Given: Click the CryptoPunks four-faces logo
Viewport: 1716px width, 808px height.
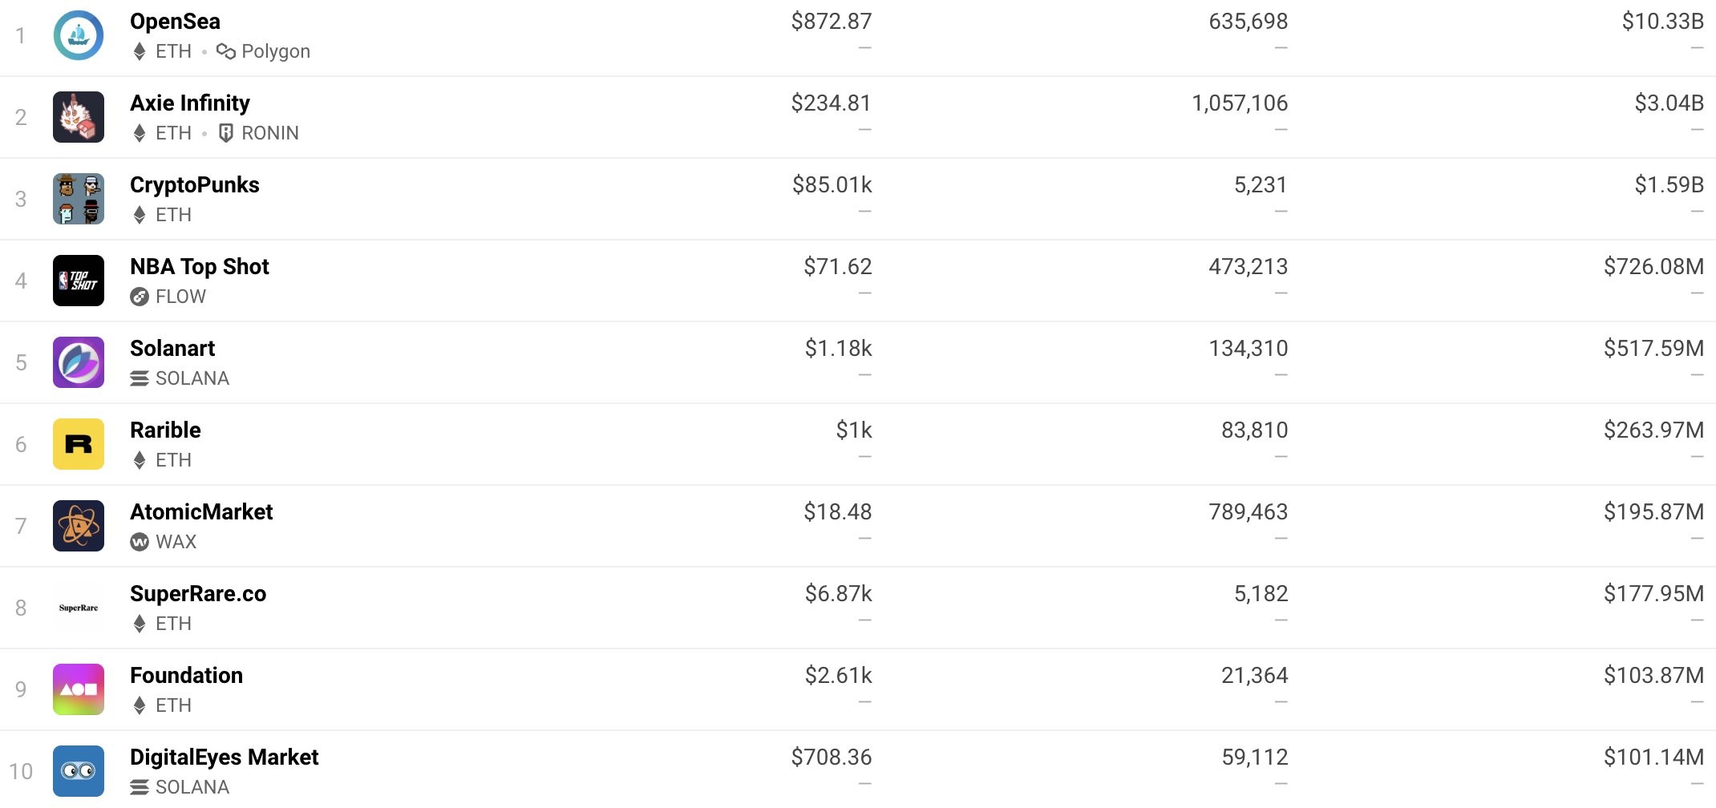Looking at the screenshot, I should pyautogui.click(x=79, y=199).
